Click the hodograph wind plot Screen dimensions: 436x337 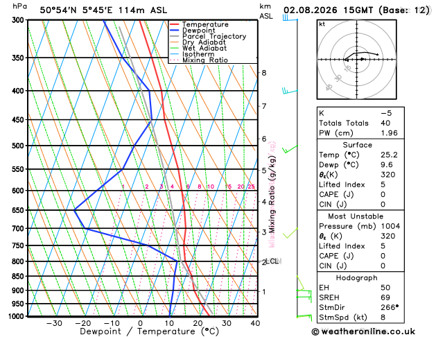357,60
